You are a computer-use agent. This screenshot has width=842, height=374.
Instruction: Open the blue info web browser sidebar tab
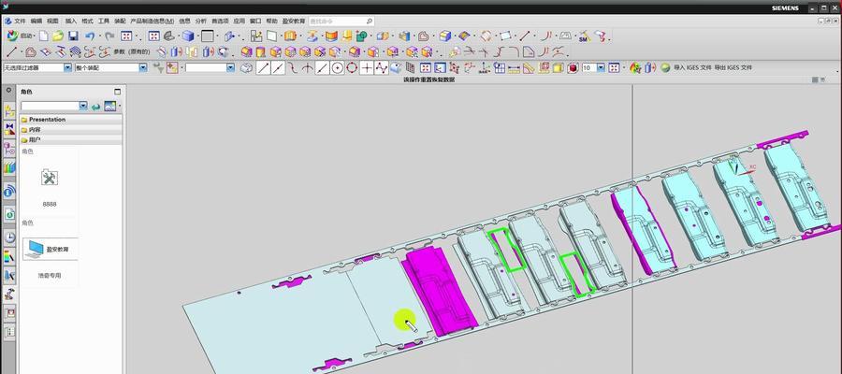click(9, 191)
